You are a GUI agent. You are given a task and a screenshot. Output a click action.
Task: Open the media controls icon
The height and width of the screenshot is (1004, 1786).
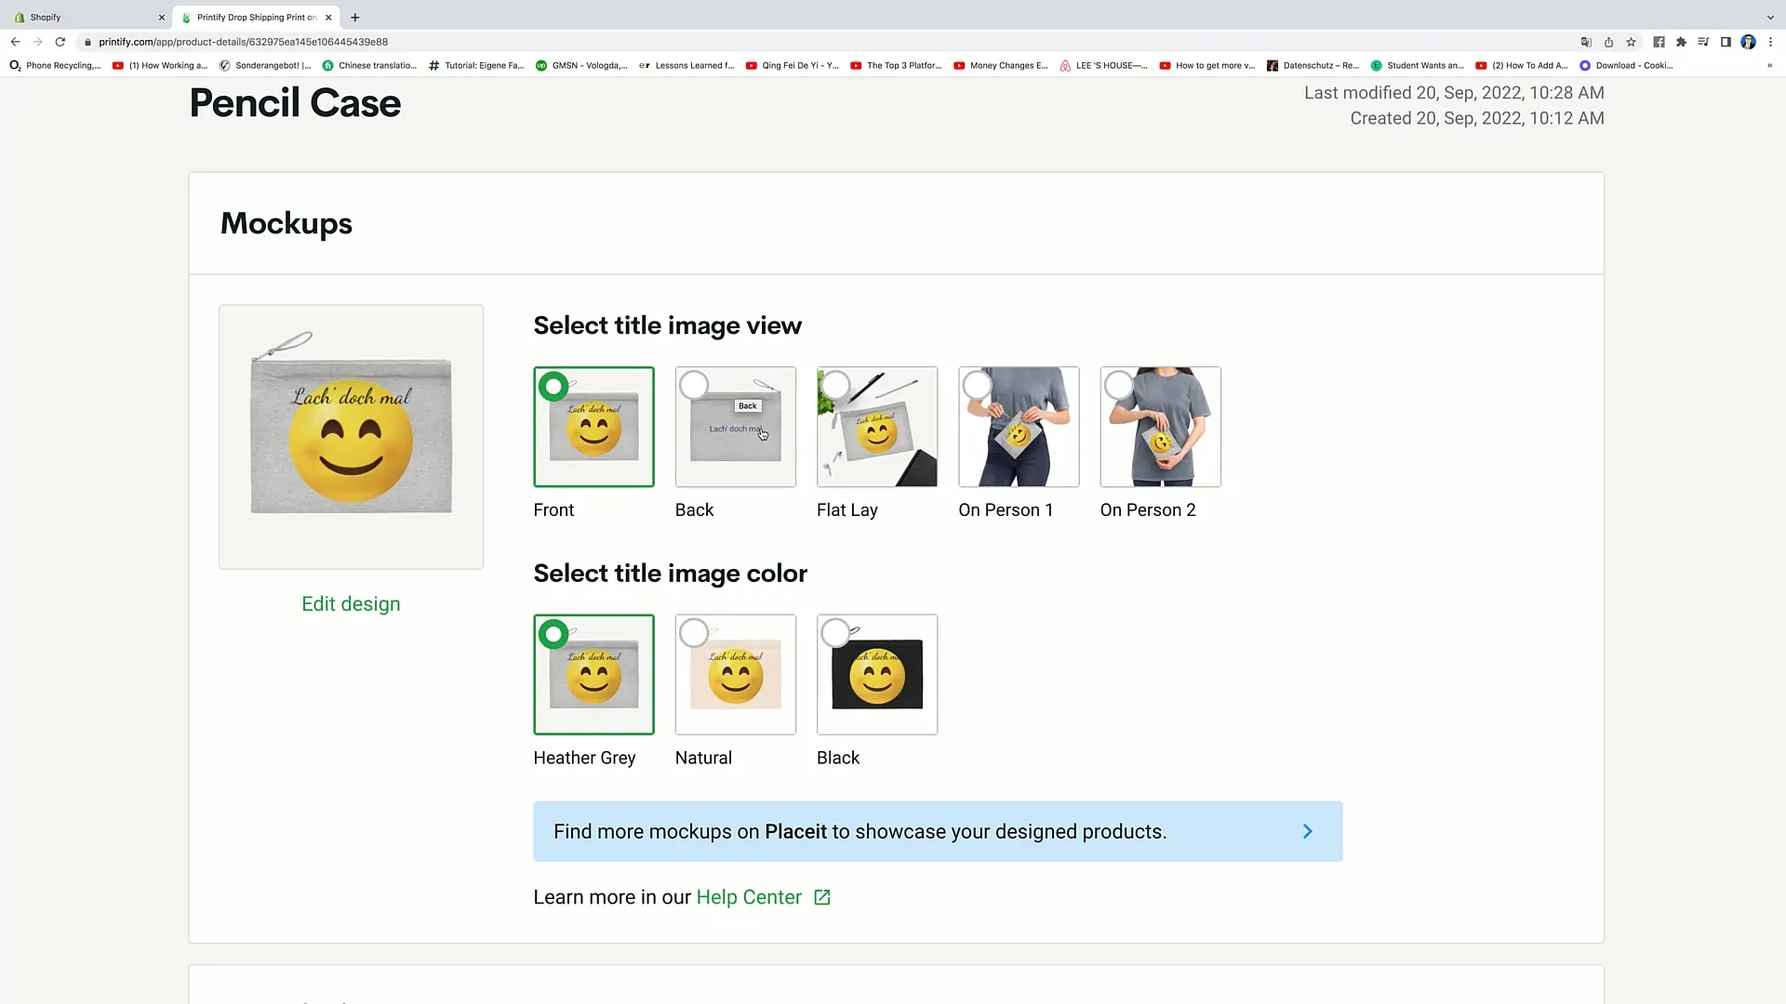(x=1703, y=42)
